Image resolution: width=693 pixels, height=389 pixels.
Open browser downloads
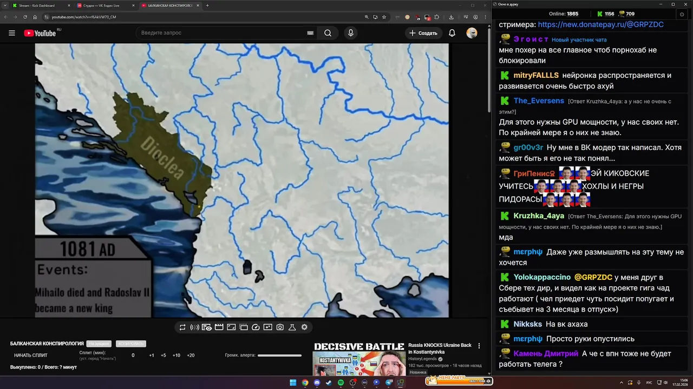click(x=451, y=17)
